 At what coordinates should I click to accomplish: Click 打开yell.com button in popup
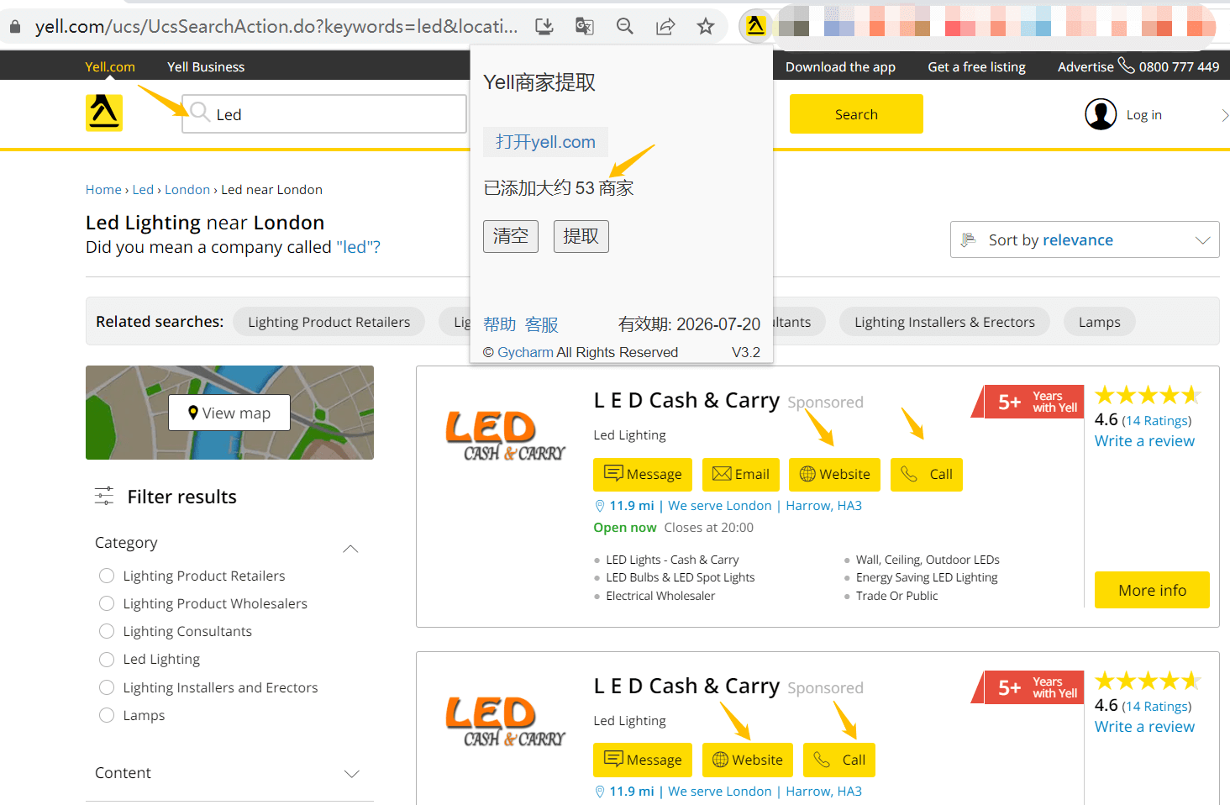pos(545,142)
